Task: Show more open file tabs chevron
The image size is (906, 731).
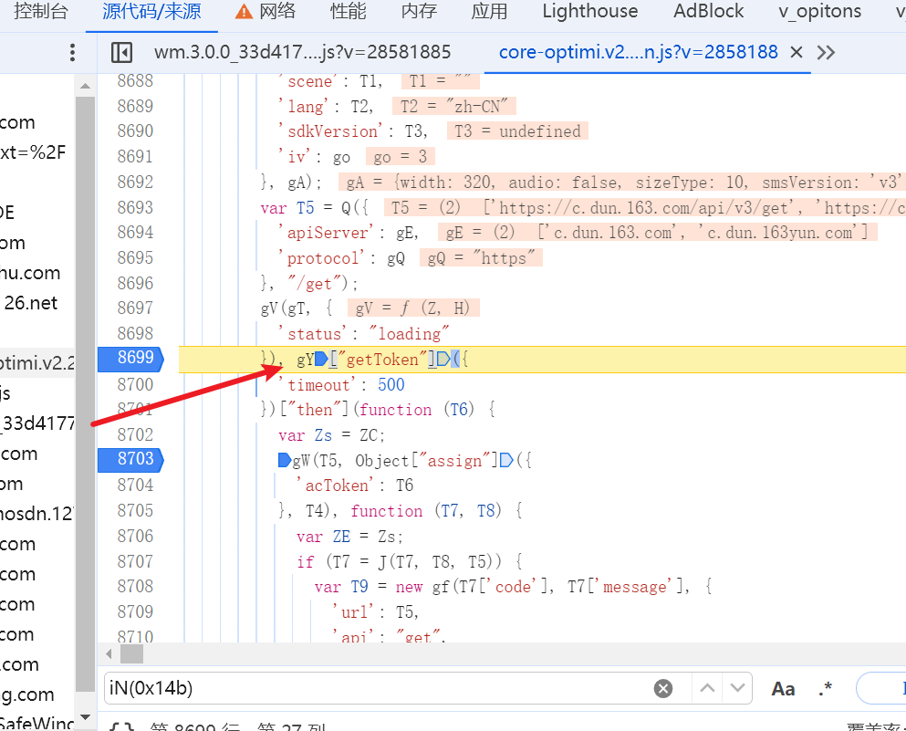Action: click(x=826, y=53)
